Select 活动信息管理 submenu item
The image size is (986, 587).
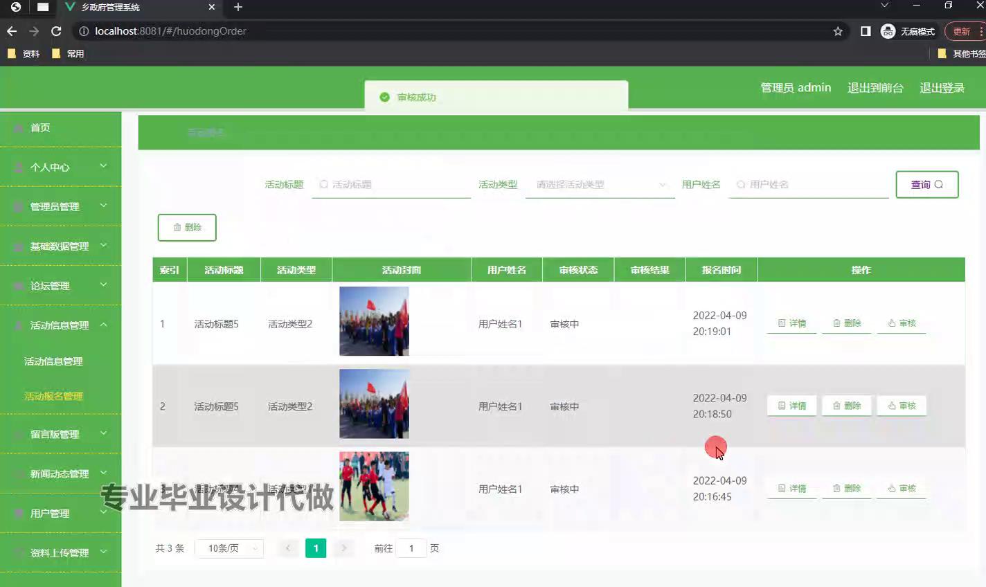[53, 361]
